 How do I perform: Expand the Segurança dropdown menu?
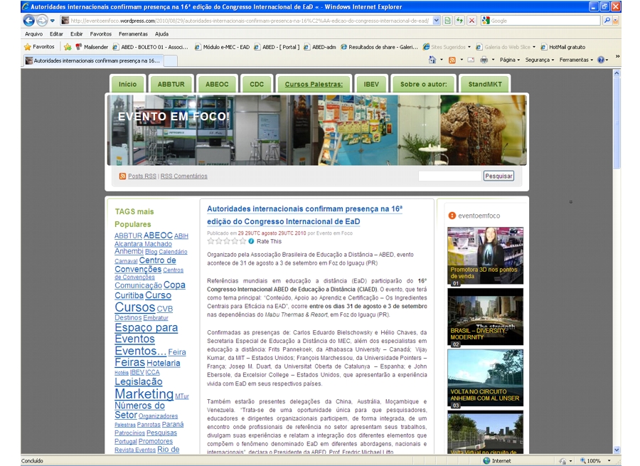(x=540, y=60)
